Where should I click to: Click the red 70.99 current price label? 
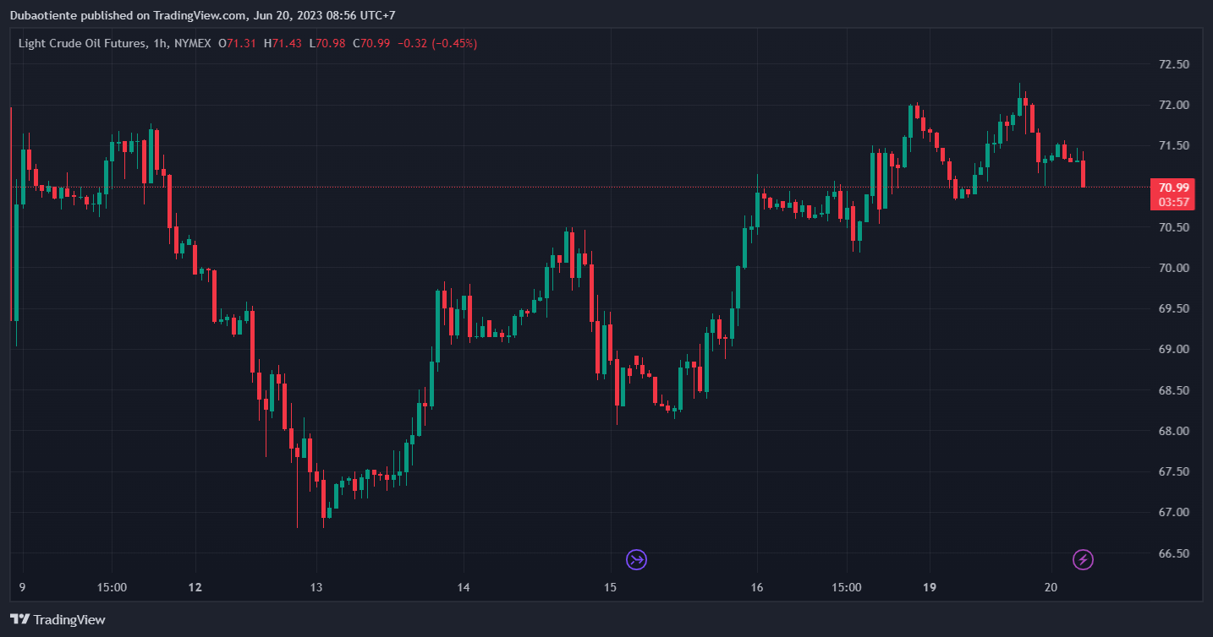click(1173, 188)
